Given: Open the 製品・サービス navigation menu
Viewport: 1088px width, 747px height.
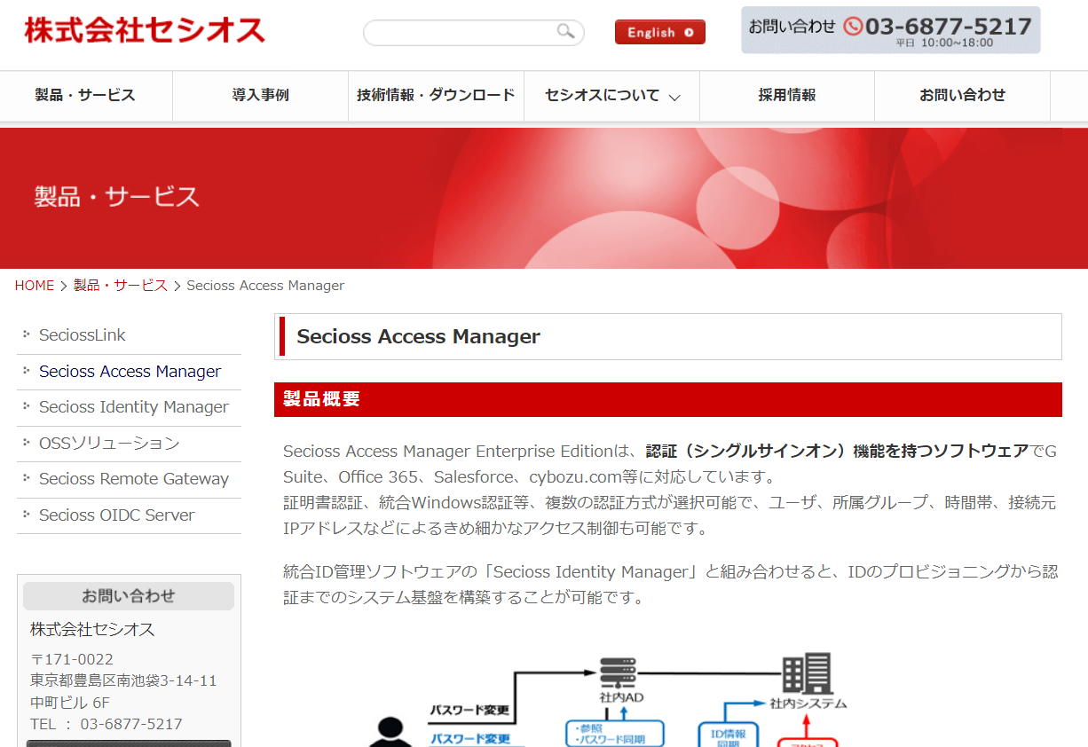Looking at the screenshot, I should 85,95.
